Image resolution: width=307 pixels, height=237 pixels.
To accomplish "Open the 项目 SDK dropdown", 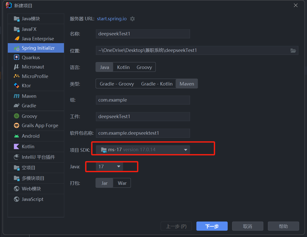I will pos(143,150).
